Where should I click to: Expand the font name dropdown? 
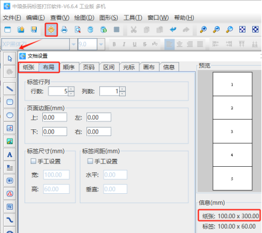(x=73, y=44)
